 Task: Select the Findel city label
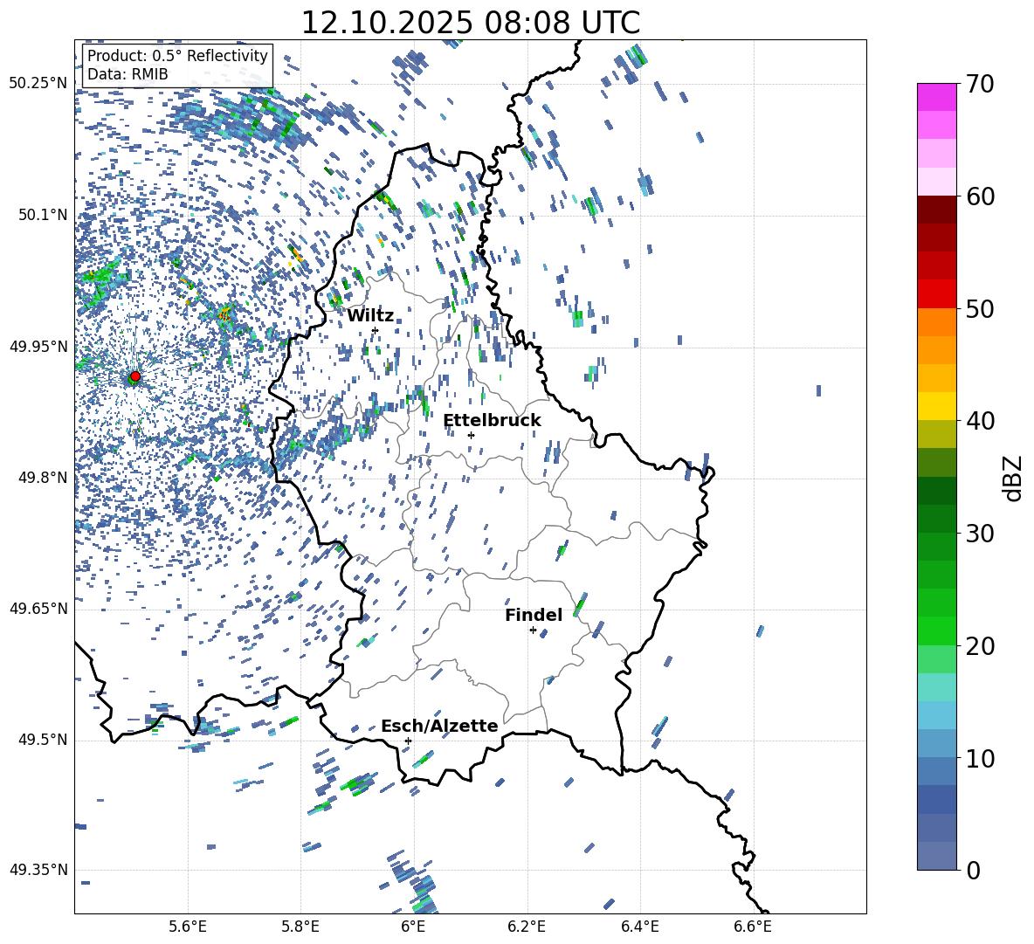coord(533,615)
